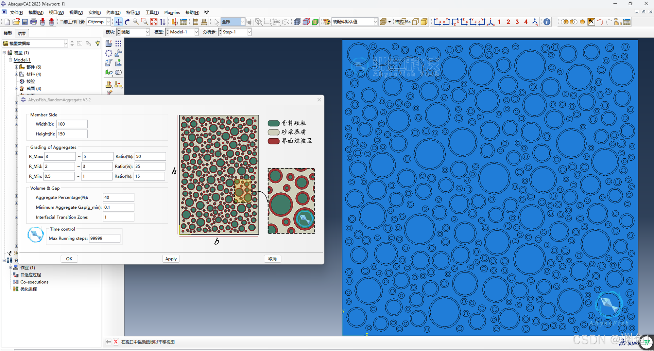This screenshot has width=654, height=351.
Task: Save the model database with the floppy icon
Action: (25, 22)
